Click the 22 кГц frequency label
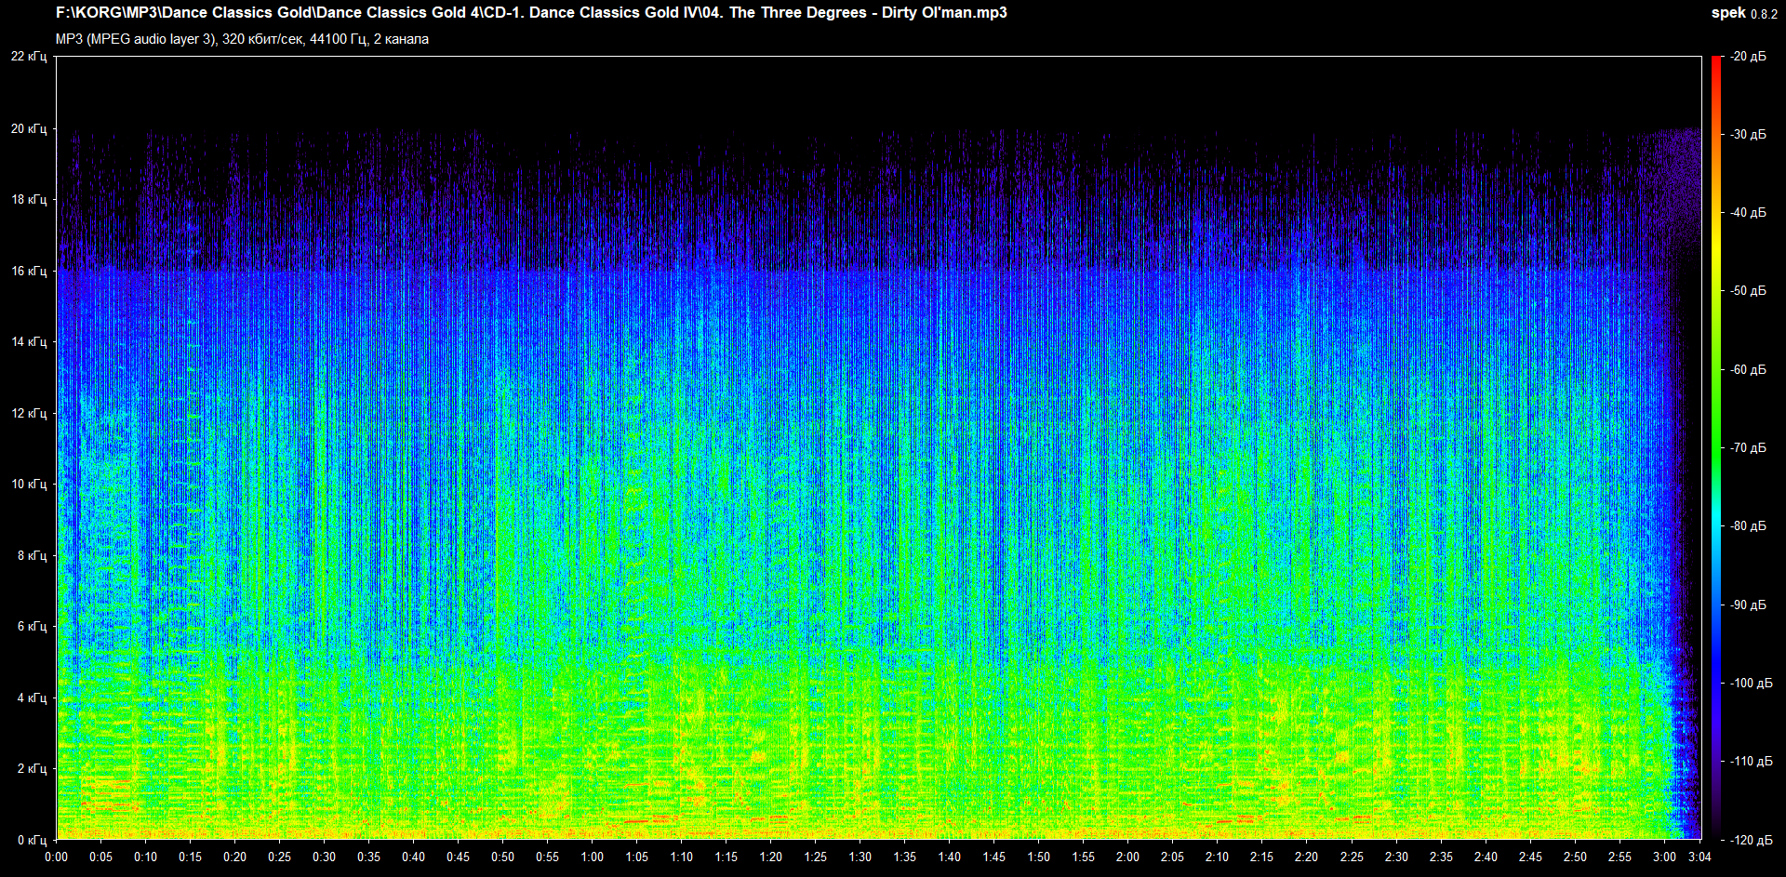Image resolution: width=1786 pixels, height=877 pixels. pos(29,57)
